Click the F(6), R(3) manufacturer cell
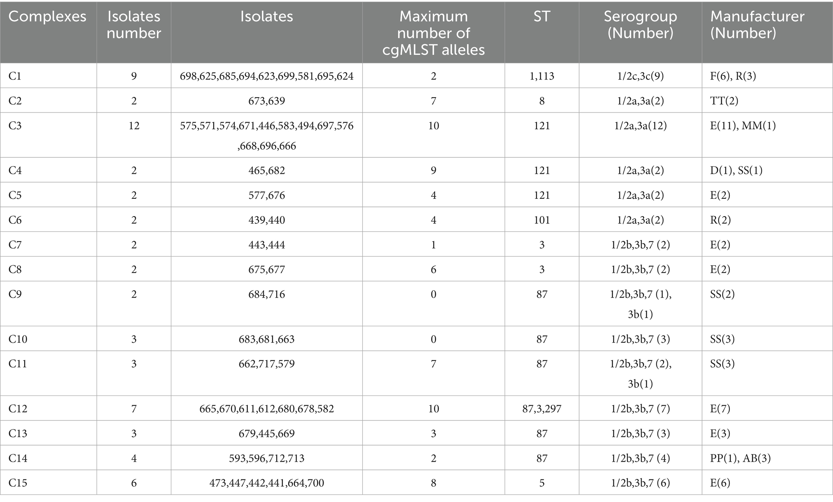 pos(733,76)
